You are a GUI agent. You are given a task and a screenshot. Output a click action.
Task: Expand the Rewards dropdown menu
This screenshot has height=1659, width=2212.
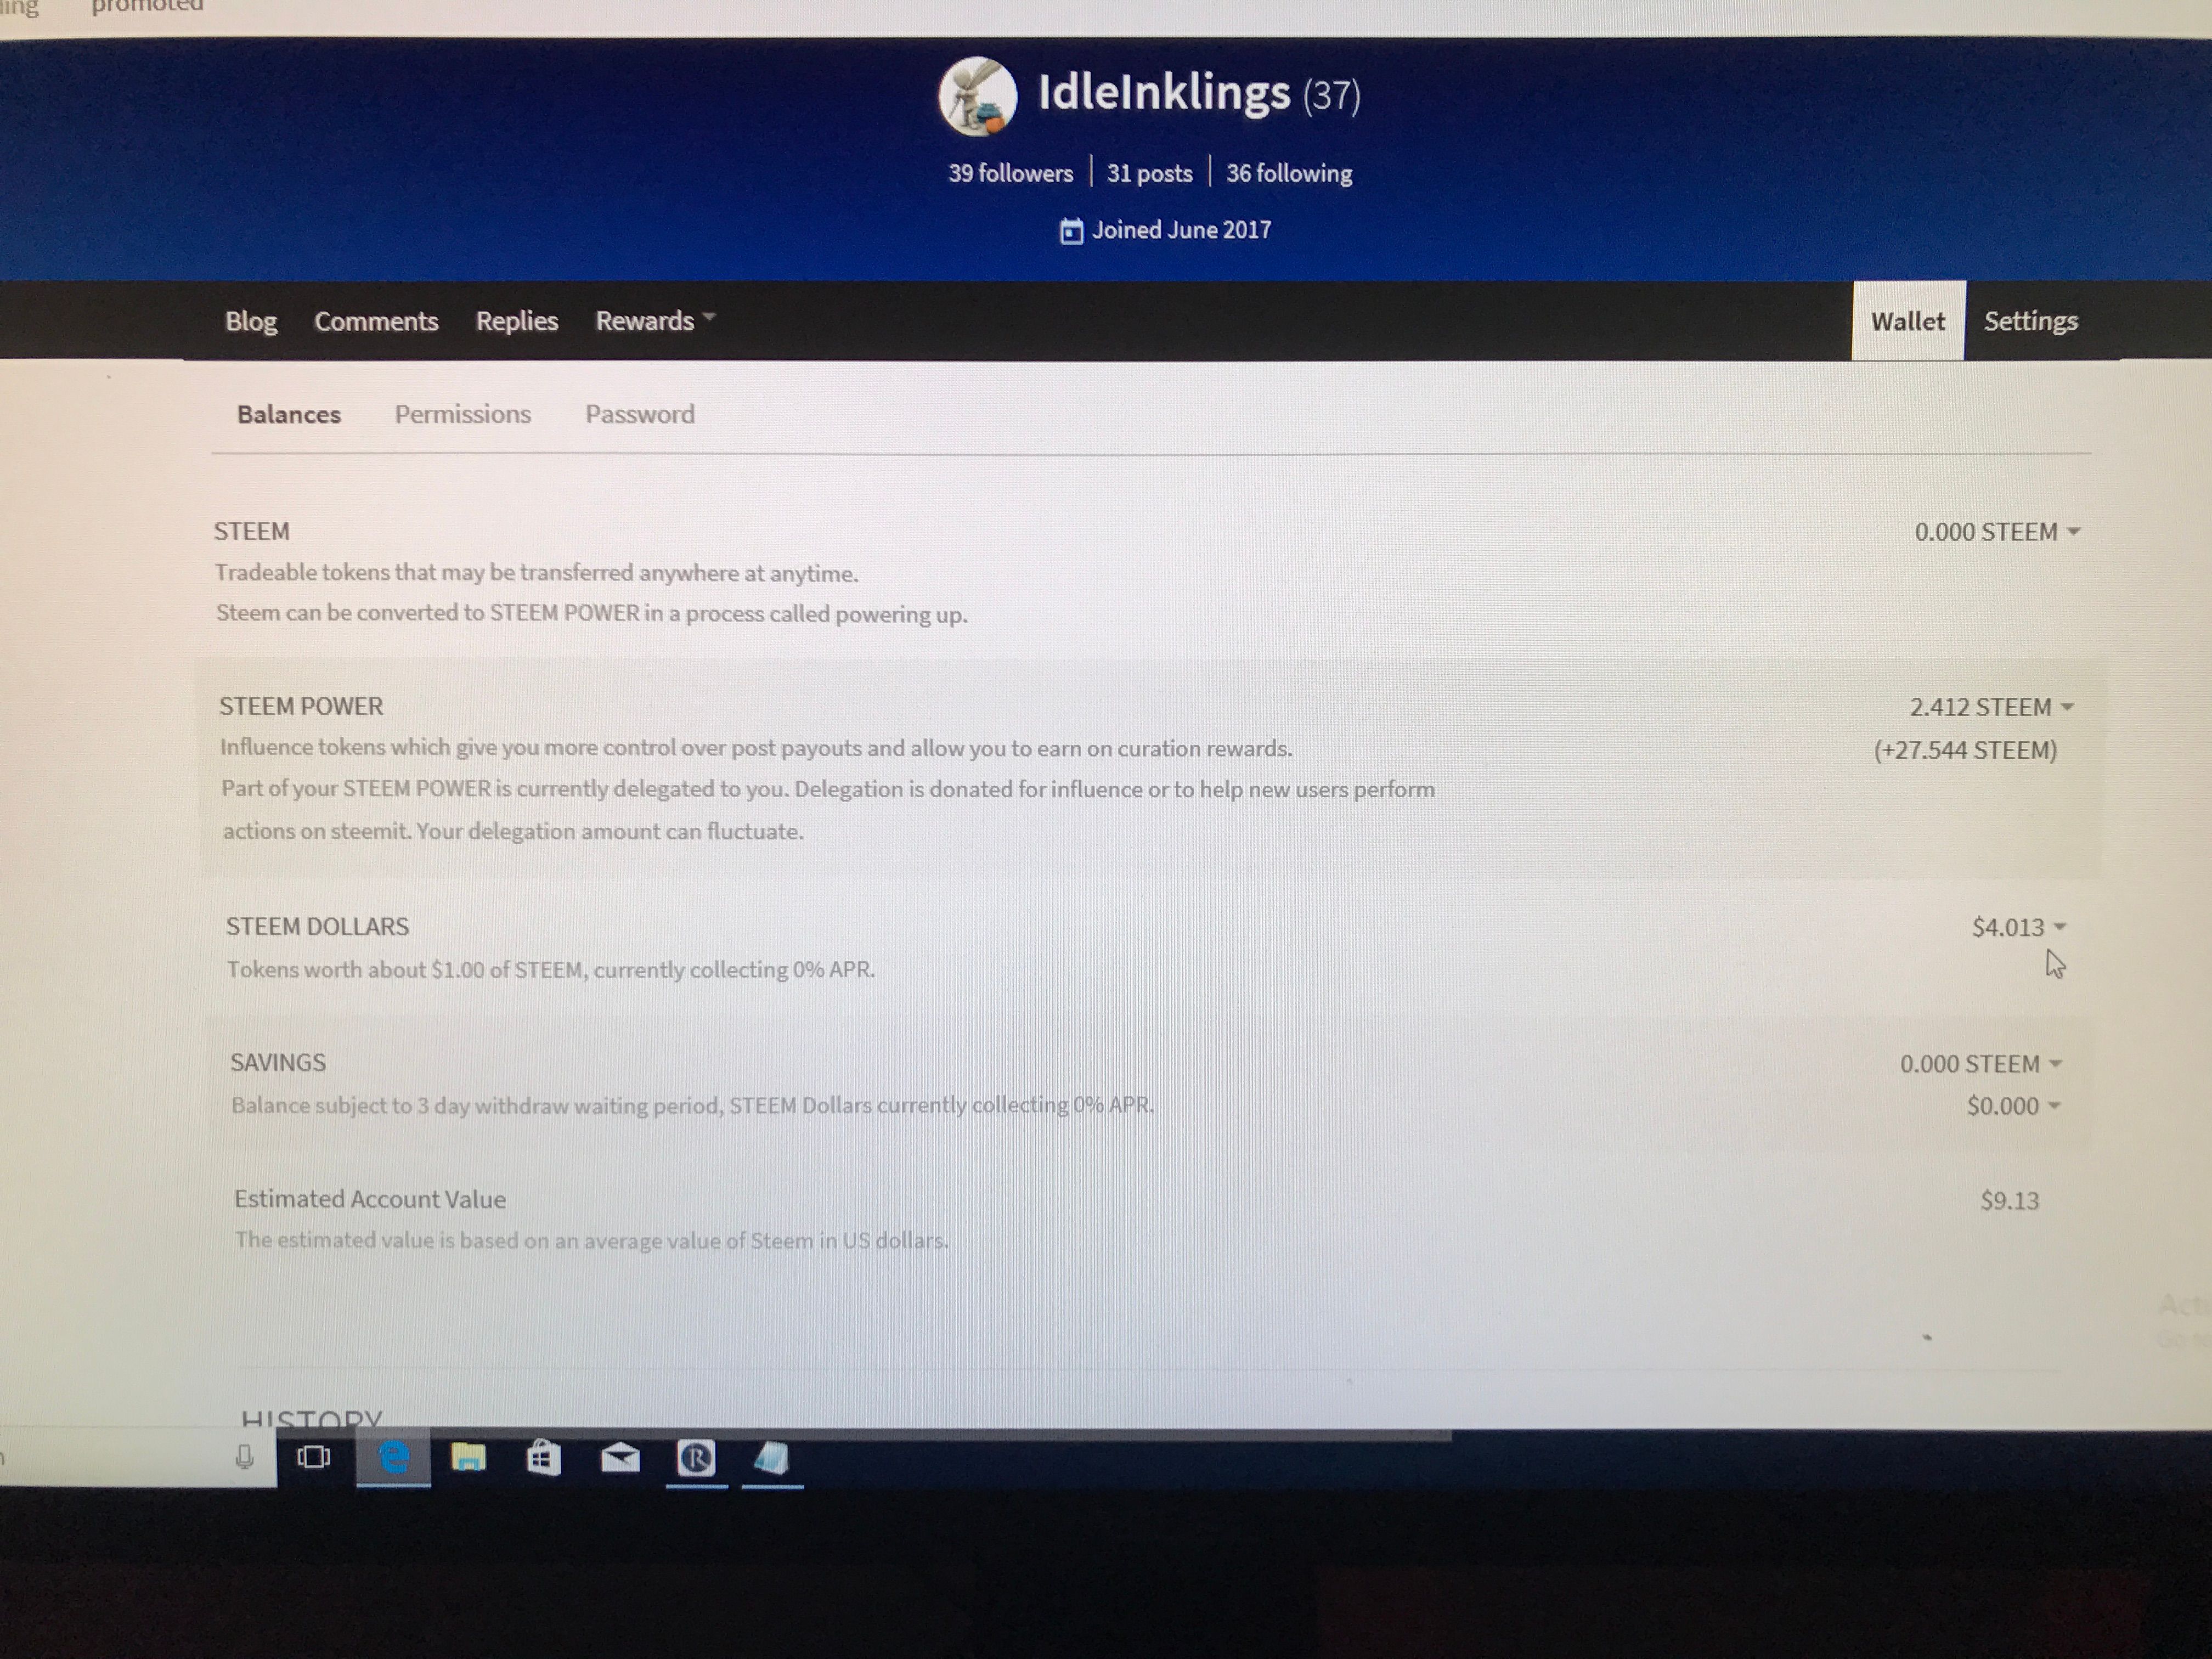tap(655, 321)
